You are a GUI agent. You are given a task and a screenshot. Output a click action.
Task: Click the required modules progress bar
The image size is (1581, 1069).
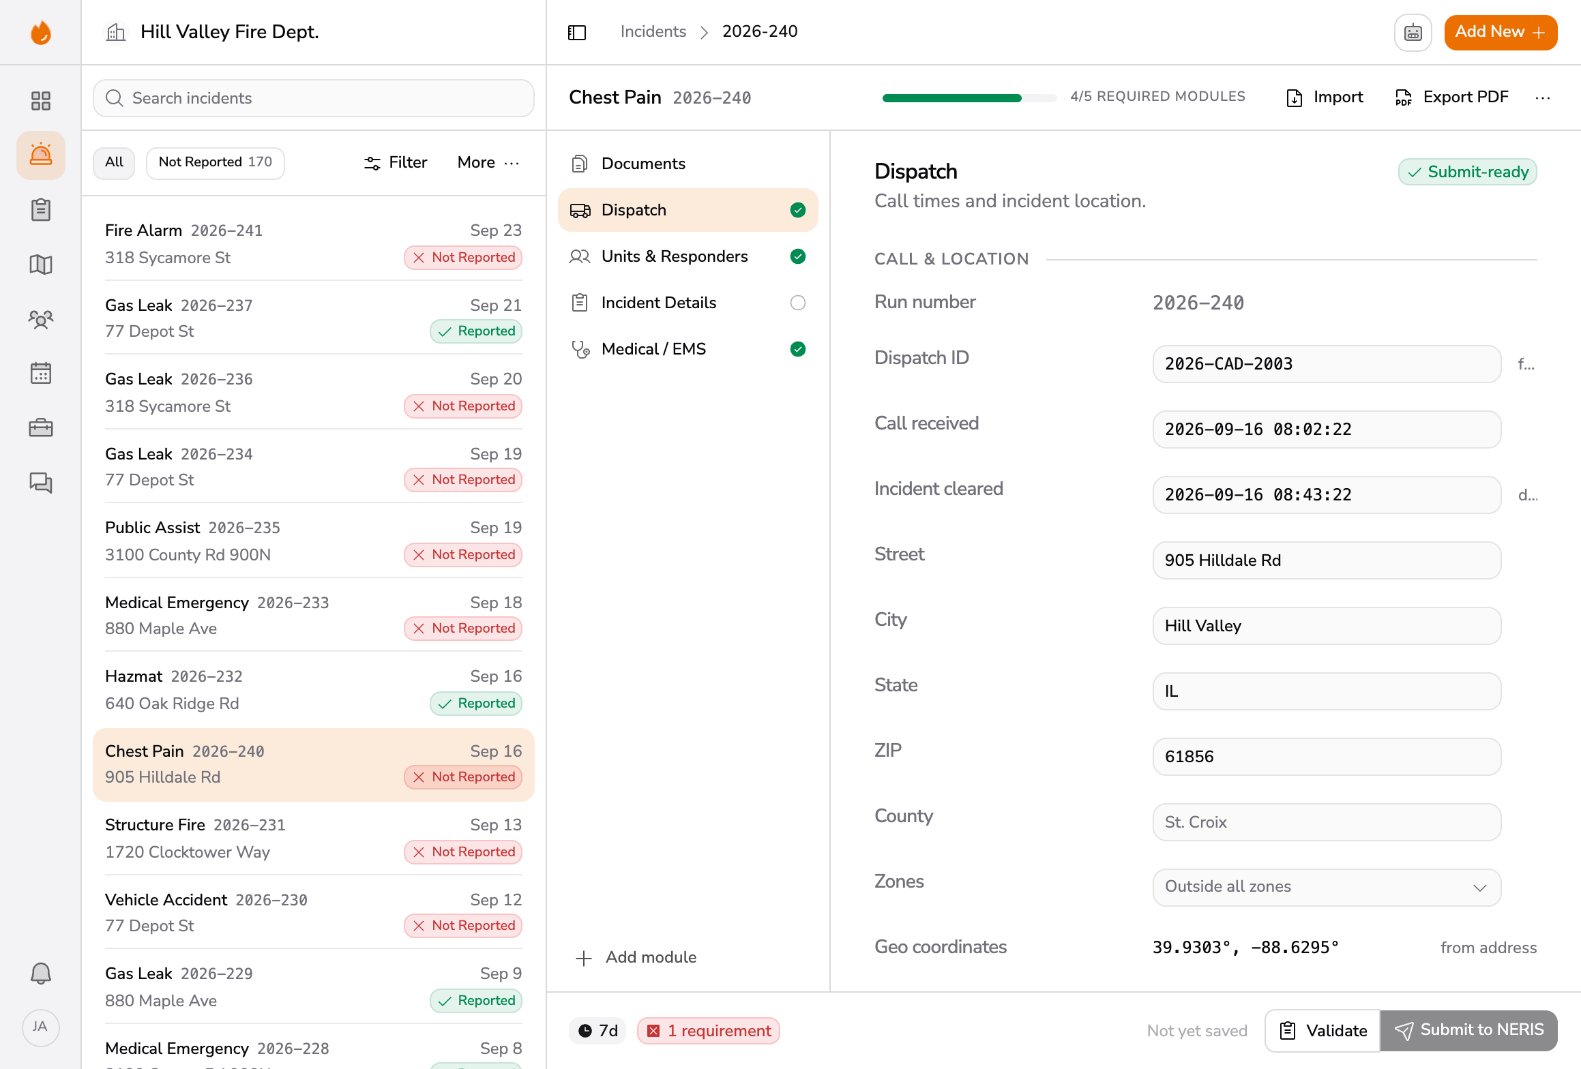(x=969, y=98)
